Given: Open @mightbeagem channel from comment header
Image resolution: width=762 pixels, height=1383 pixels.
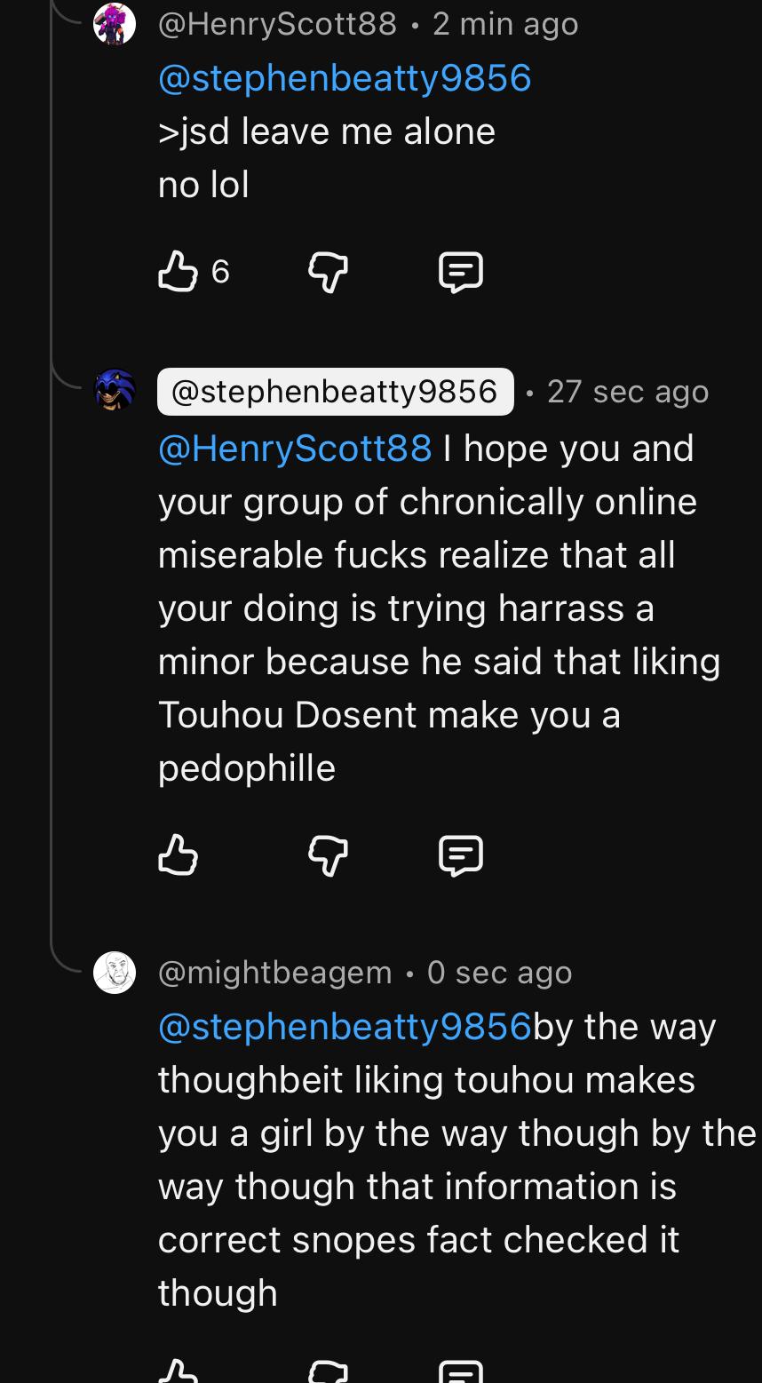Looking at the screenshot, I should tap(274, 973).
